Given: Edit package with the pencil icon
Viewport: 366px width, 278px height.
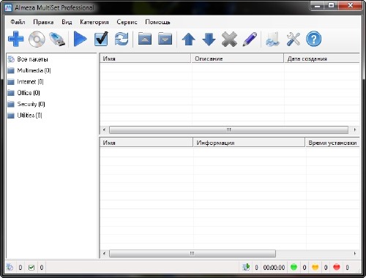Looking at the screenshot, I should pos(250,39).
